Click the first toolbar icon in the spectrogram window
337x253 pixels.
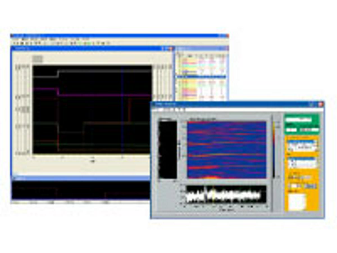(154, 110)
